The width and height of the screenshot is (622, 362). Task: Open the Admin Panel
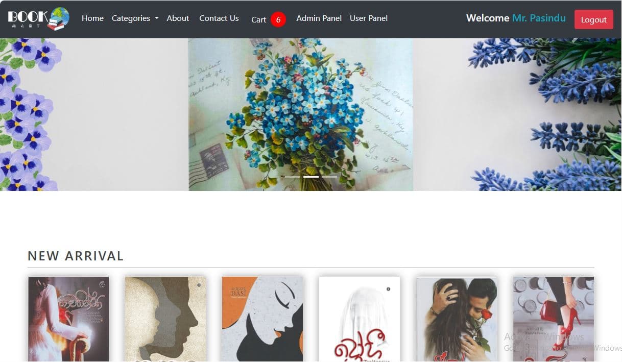(x=319, y=18)
